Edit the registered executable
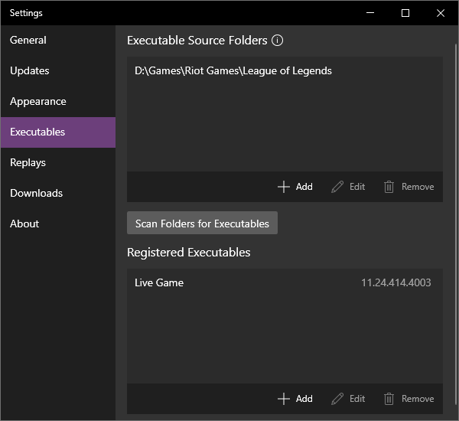 pyautogui.click(x=348, y=399)
